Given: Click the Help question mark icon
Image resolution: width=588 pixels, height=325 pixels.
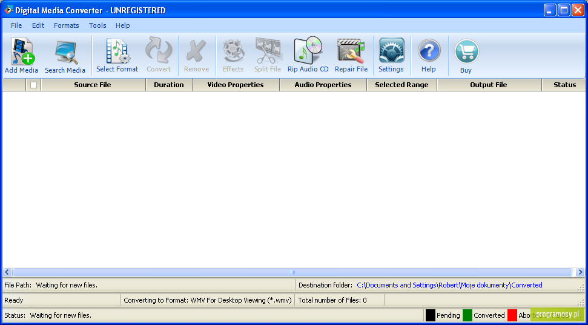Looking at the screenshot, I should [429, 56].
